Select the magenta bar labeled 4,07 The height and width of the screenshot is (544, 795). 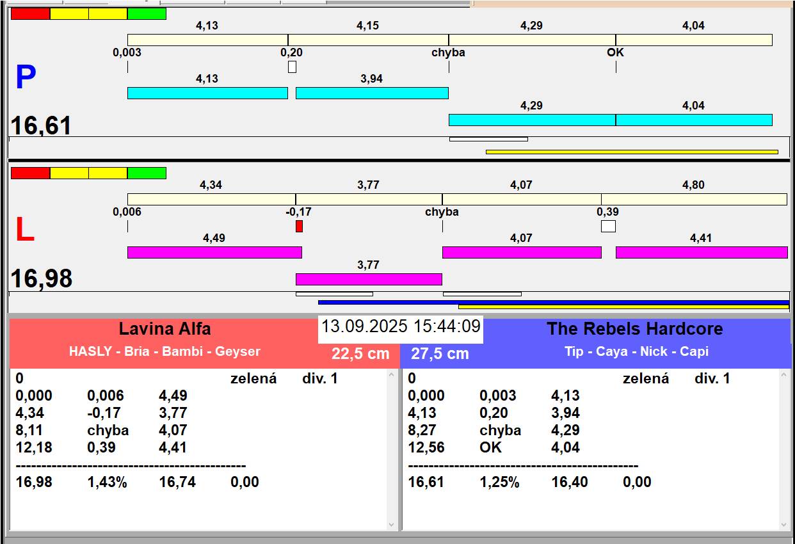522,252
